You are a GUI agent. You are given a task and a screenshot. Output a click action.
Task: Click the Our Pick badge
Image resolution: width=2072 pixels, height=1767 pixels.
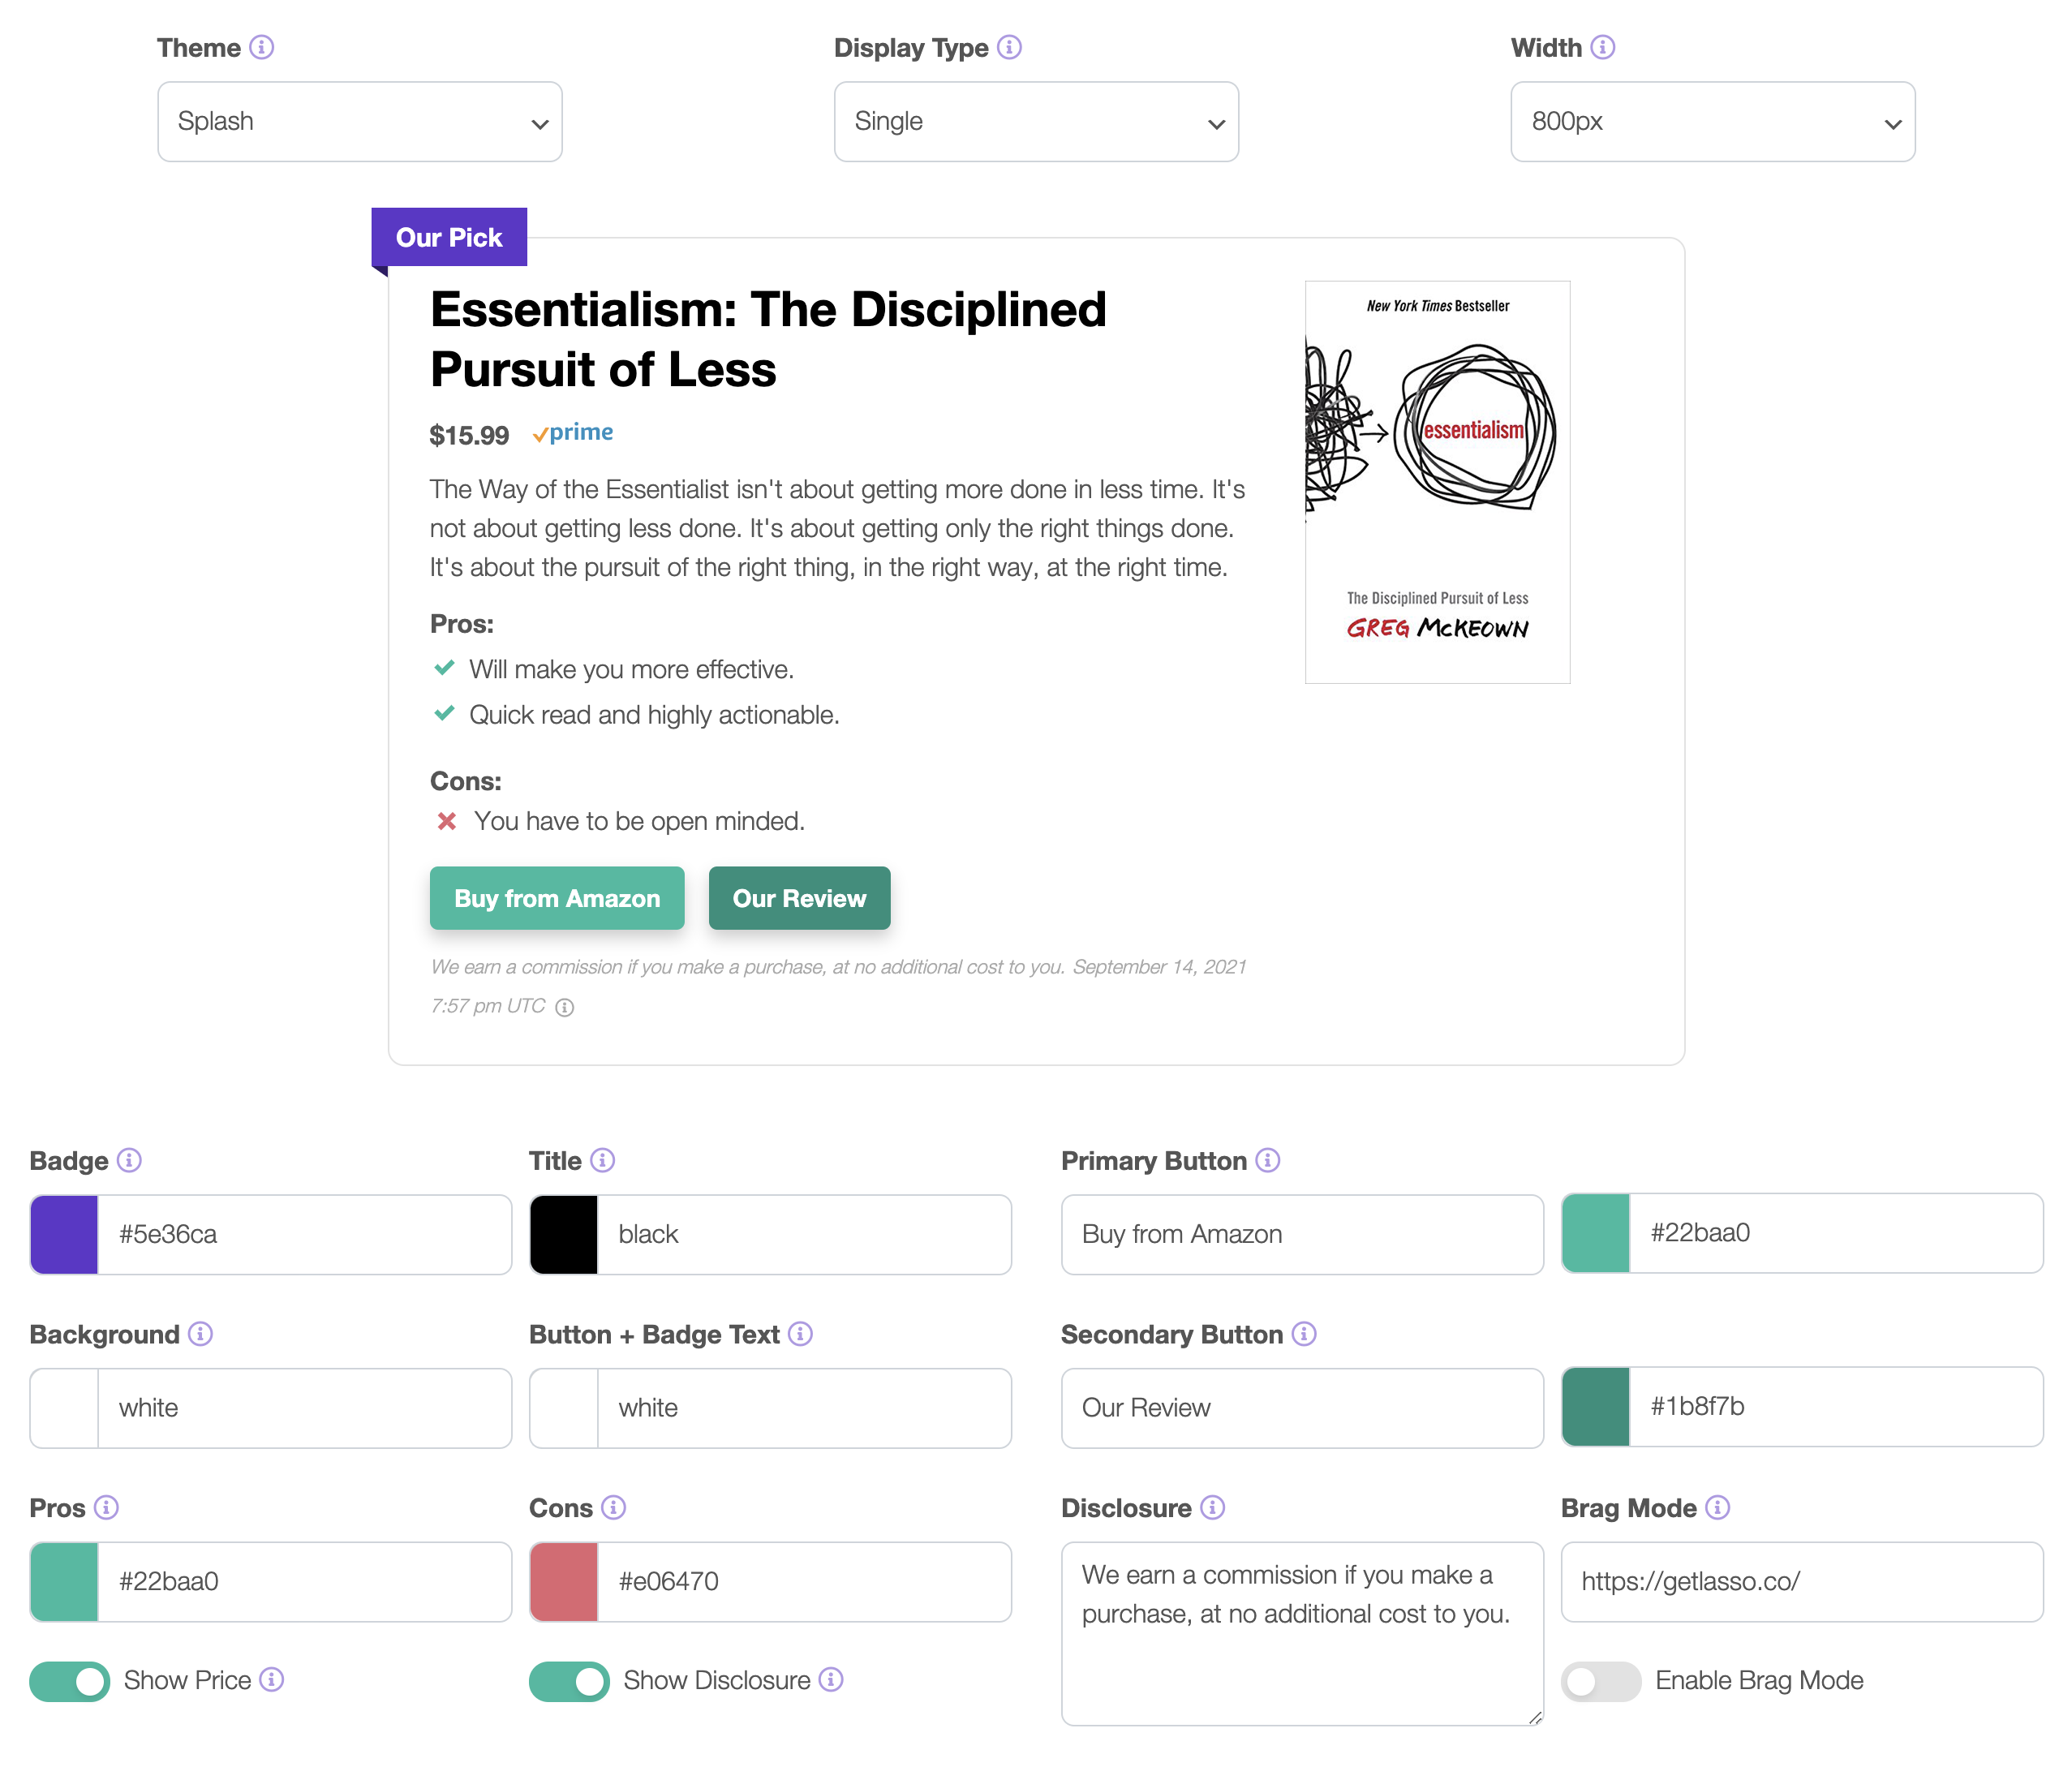(449, 237)
